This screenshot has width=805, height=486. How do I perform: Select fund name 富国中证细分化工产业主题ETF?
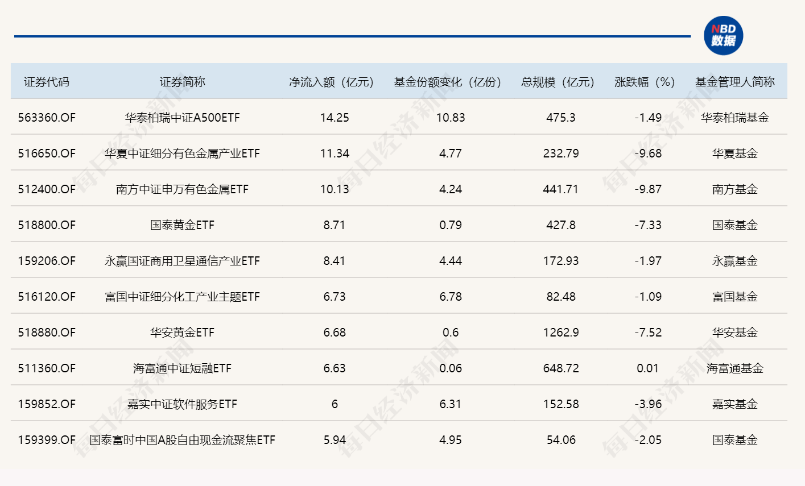pos(182,297)
